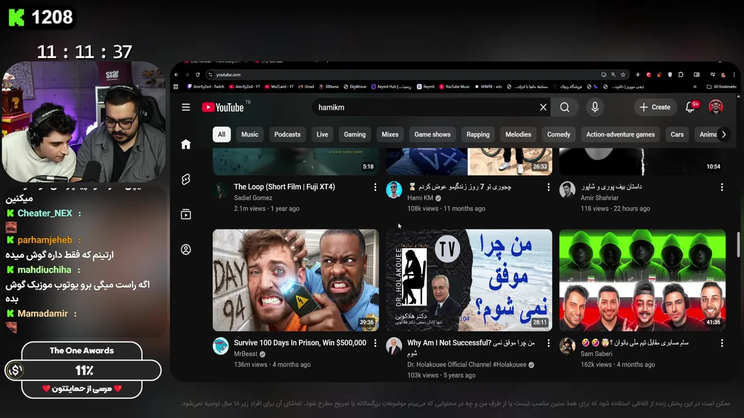This screenshot has height=418, width=744.
Task: Open options for The Loop video
Action: (375, 187)
